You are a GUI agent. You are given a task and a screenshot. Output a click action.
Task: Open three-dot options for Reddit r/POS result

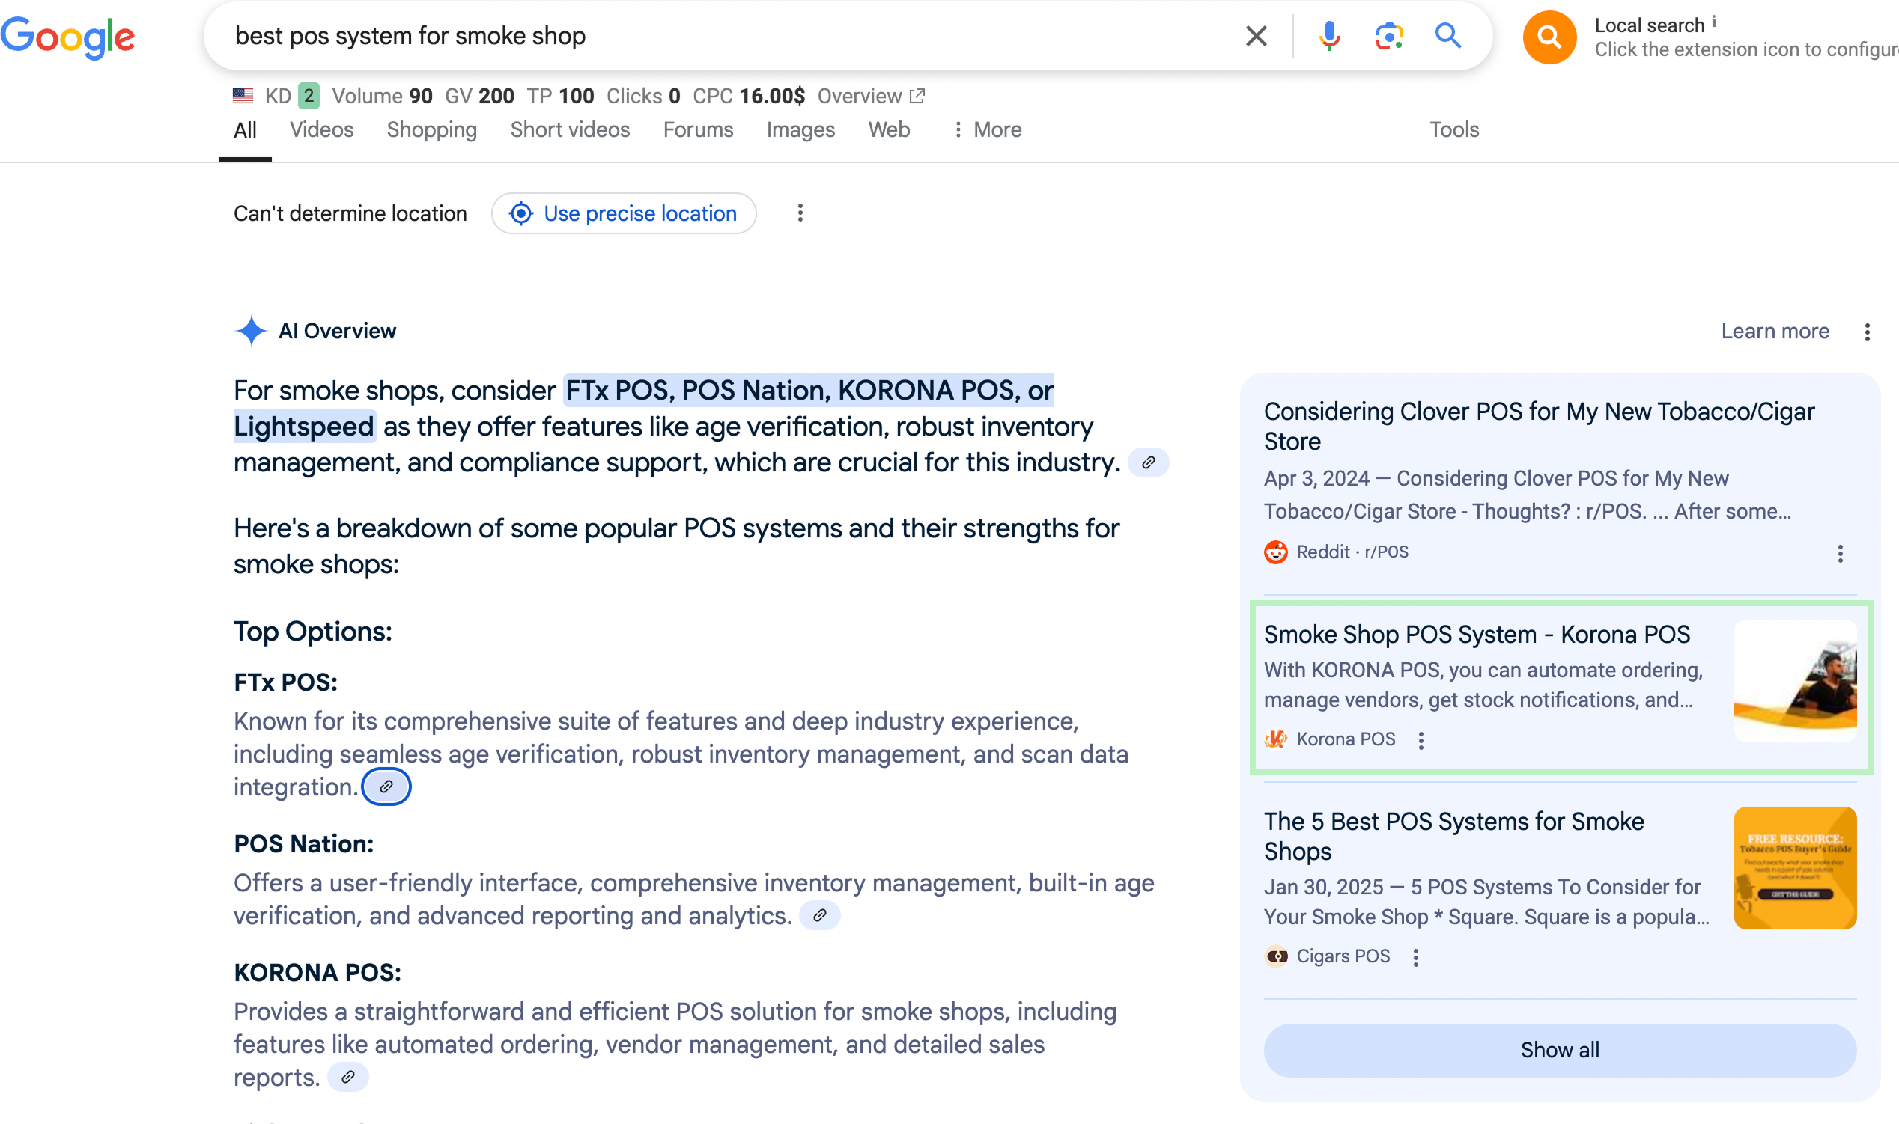1840,553
